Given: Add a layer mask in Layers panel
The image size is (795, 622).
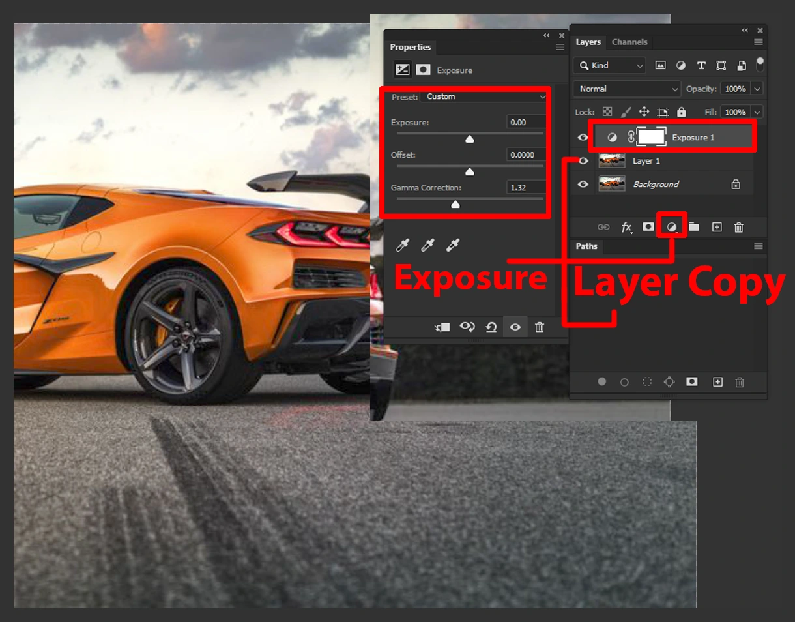Looking at the screenshot, I should [648, 227].
